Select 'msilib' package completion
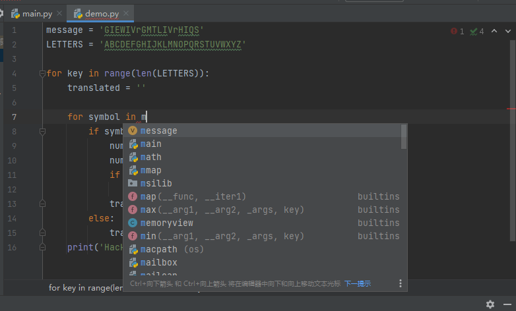Viewport: 516px width, 311px height. click(x=261, y=183)
